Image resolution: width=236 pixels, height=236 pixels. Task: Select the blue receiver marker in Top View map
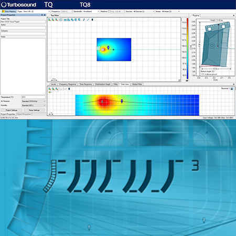[x=108, y=48]
